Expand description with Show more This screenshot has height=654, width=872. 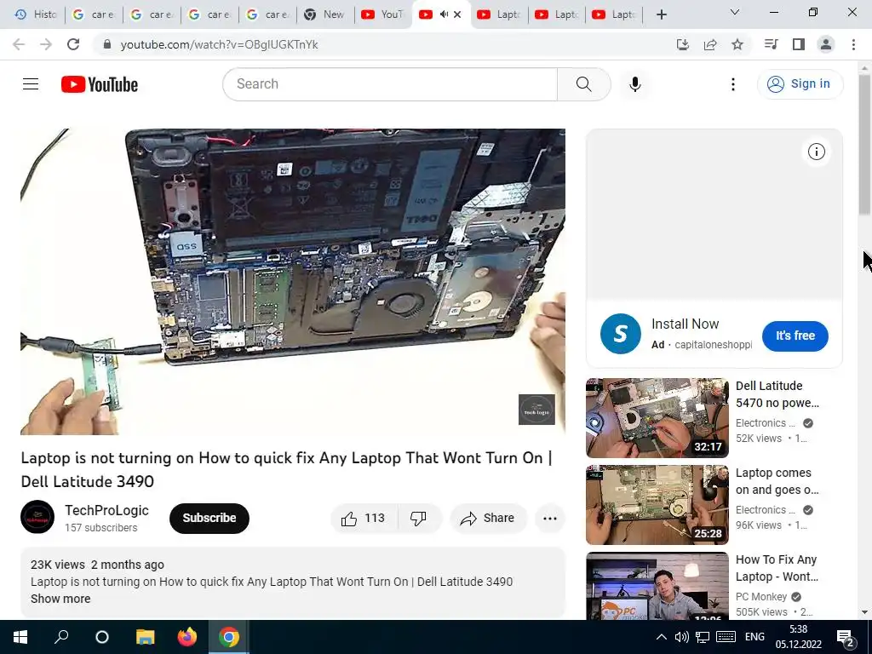tap(60, 599)
